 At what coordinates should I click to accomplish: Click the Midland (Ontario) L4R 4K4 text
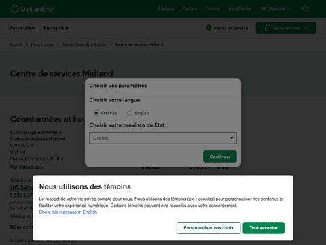37,159
